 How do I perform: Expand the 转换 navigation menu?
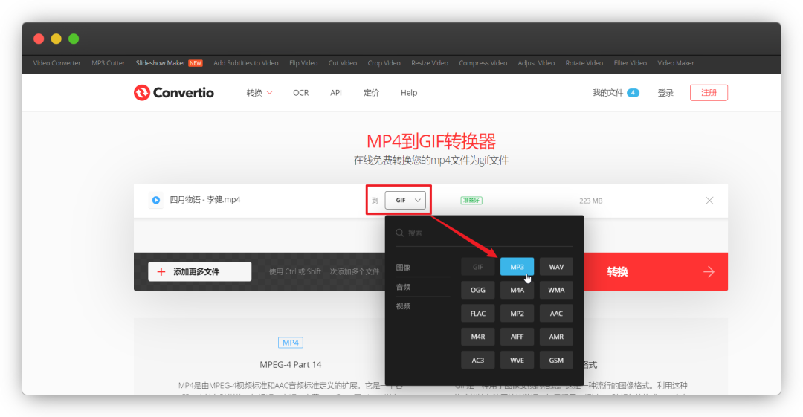click(259, 93)
